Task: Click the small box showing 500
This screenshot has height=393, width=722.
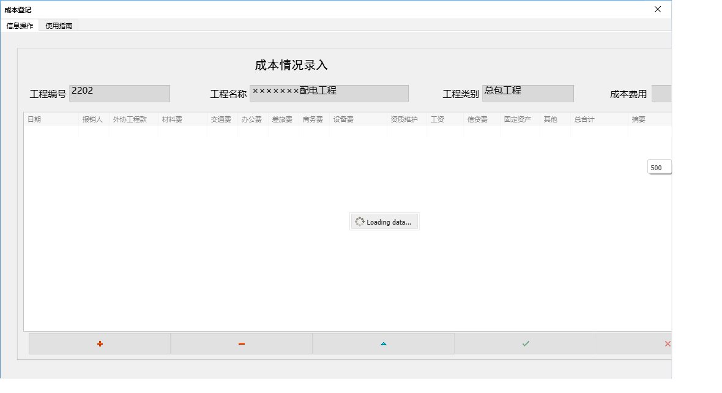Action: tap(659, 167)
